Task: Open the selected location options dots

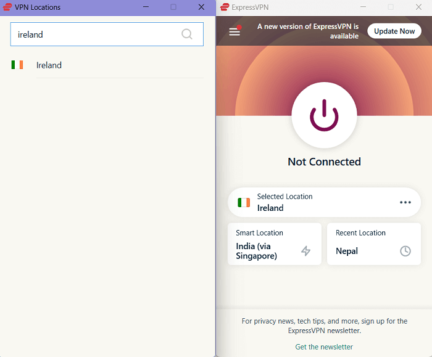Action: [405, 202]
